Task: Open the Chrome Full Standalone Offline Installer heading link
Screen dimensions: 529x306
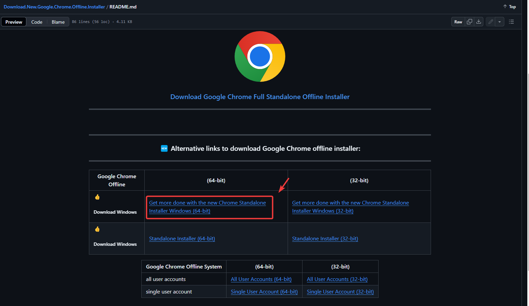Action: tap(260, 97)
